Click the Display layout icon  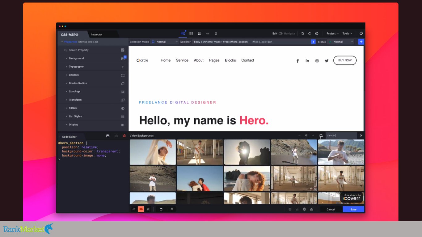click(123, 125)
